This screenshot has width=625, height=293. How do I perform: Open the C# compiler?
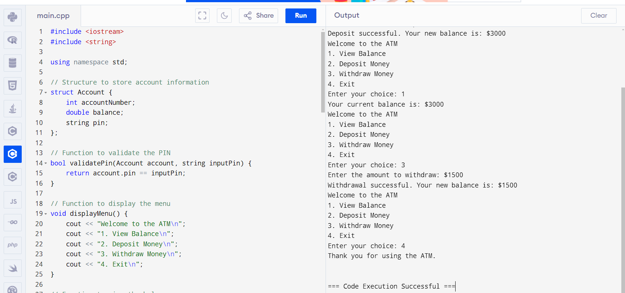coord(13,177)
